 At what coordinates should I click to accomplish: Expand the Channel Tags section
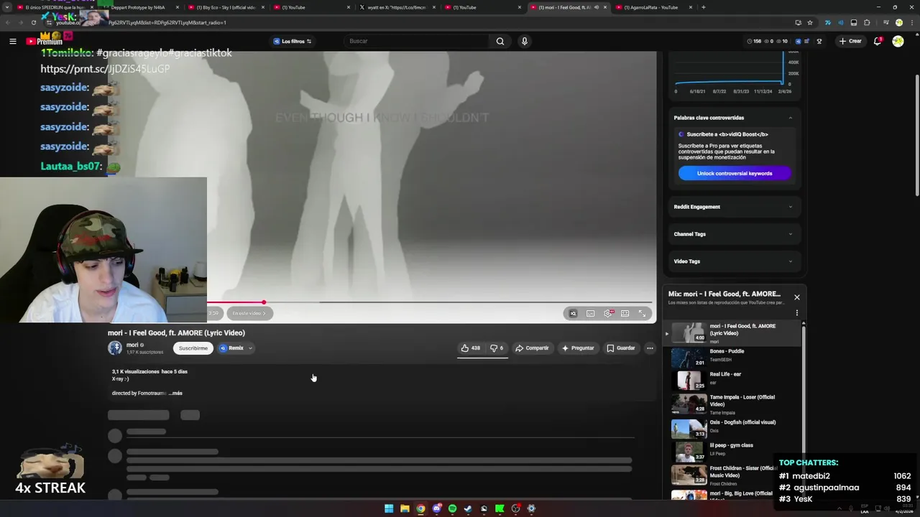(x=733, y=234)
